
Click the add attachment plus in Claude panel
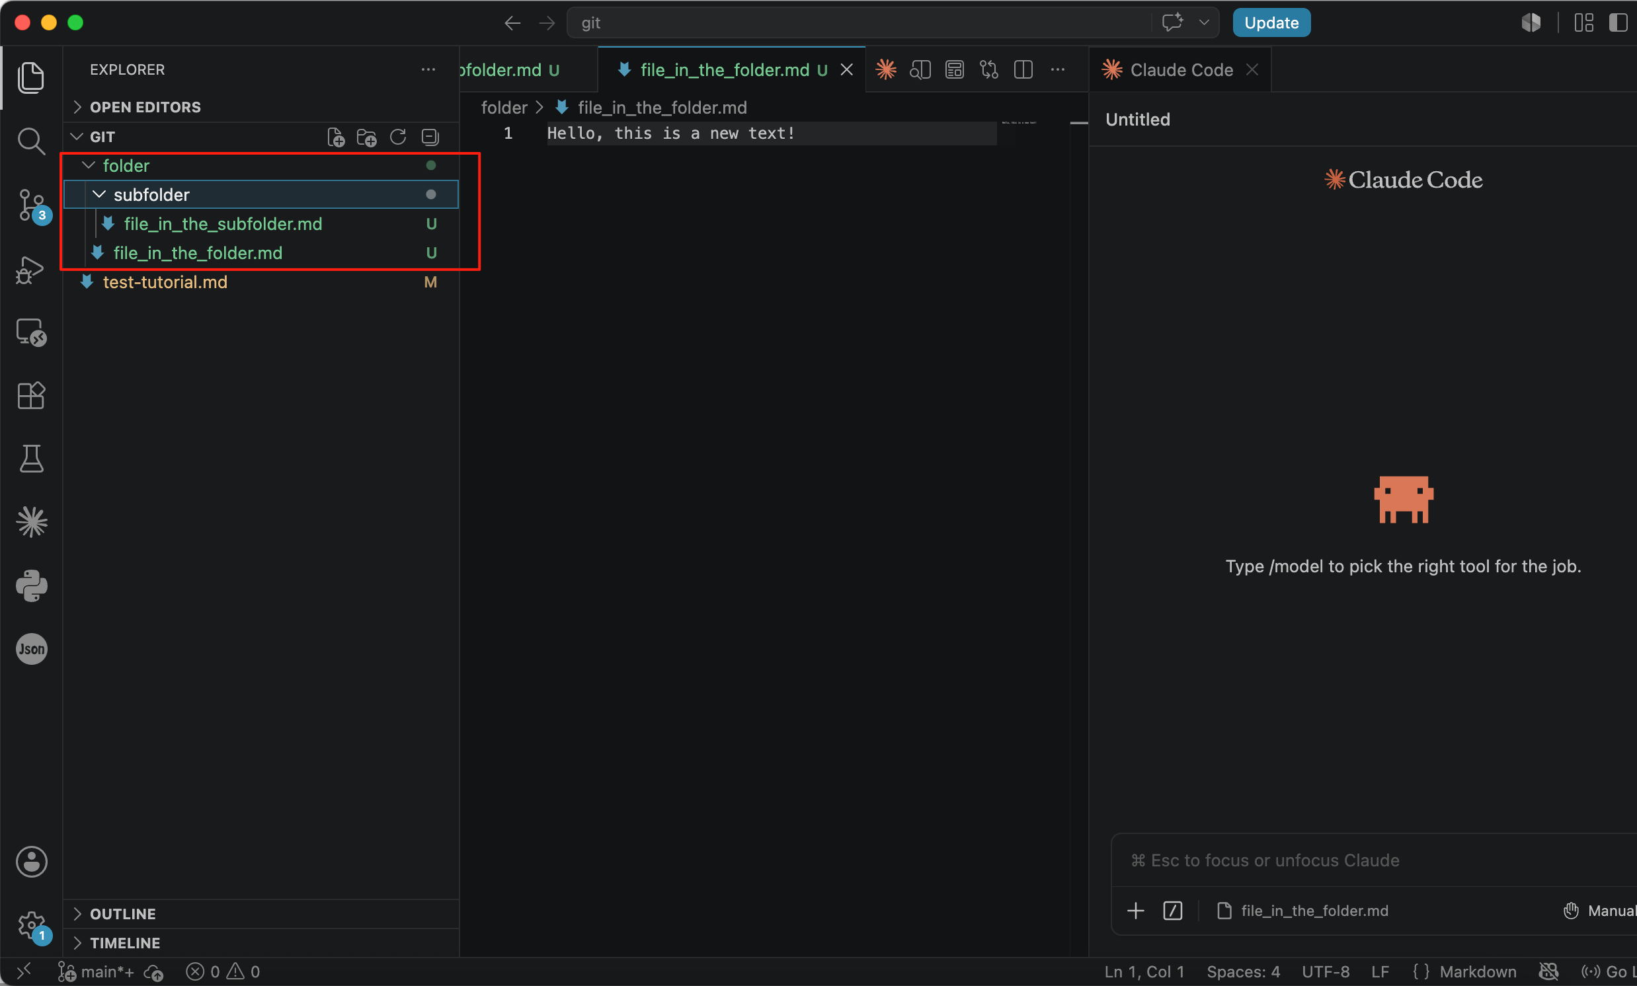(x=1136, y=910)
